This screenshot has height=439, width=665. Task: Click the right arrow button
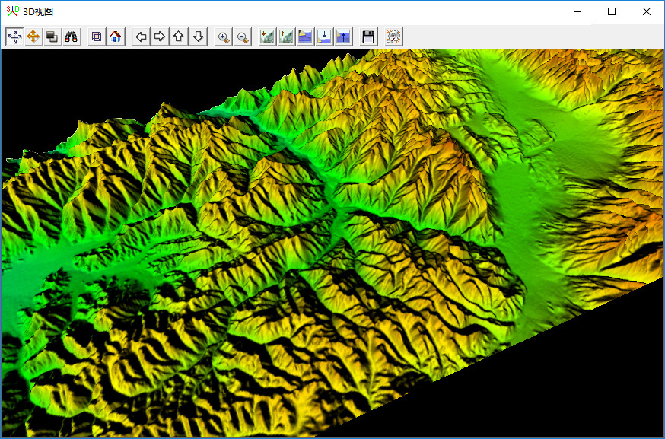(x=160, y=37)
